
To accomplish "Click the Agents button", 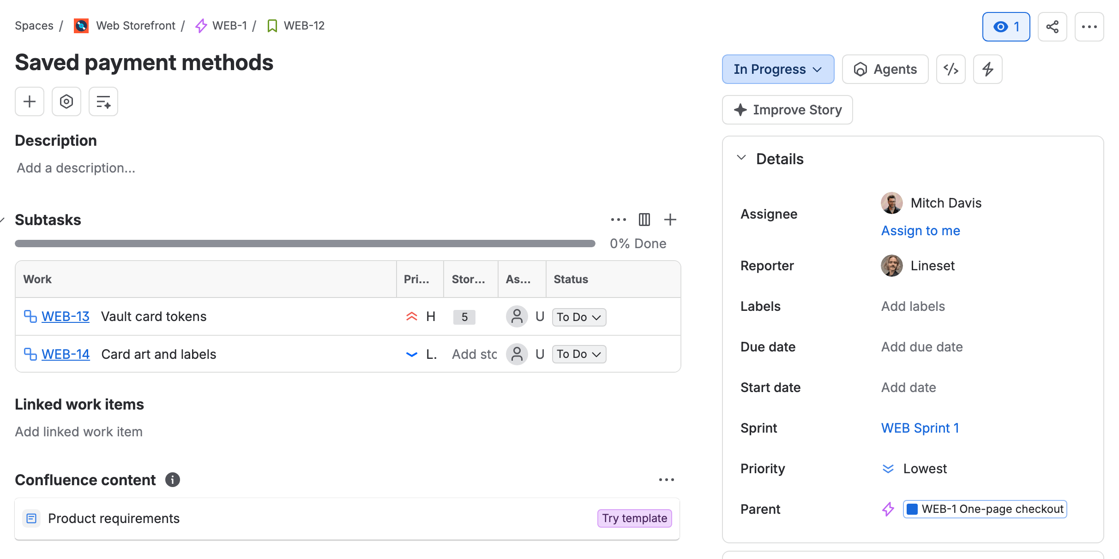I will [885, 69].
